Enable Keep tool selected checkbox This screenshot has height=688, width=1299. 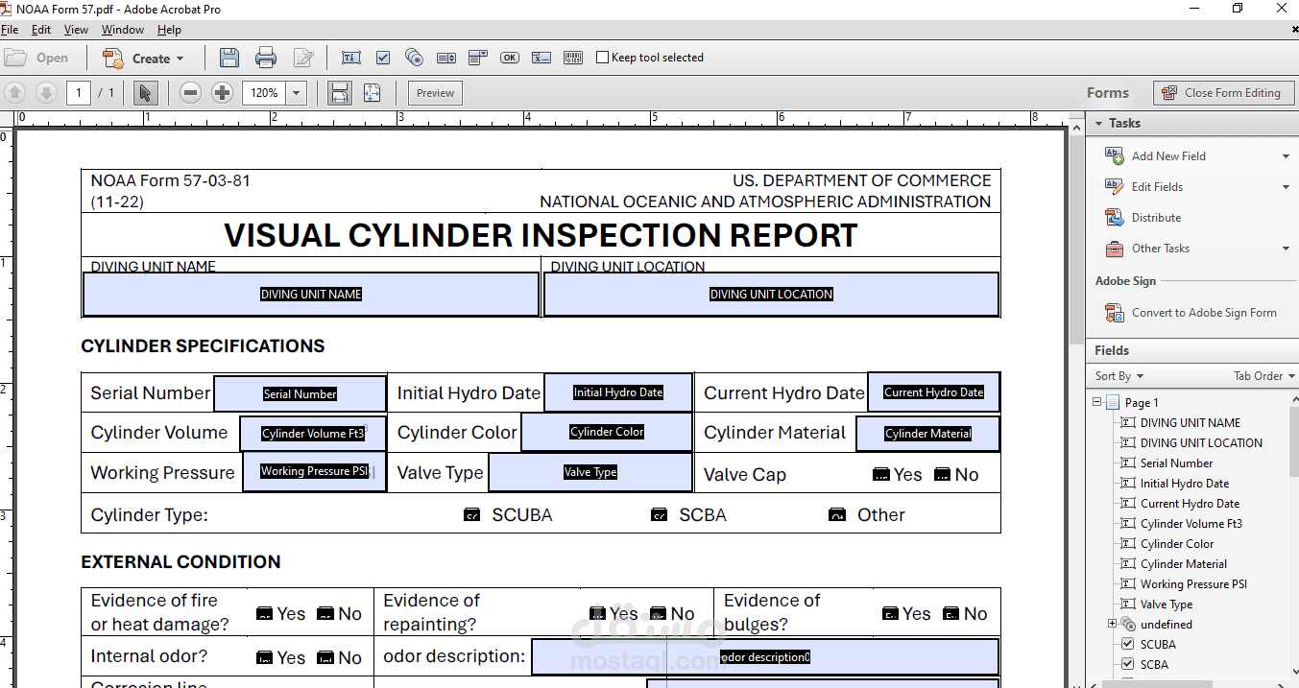[x=603, y=58]
